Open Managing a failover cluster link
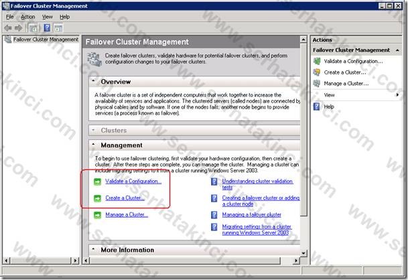408x280 pixels. point(252,214)
